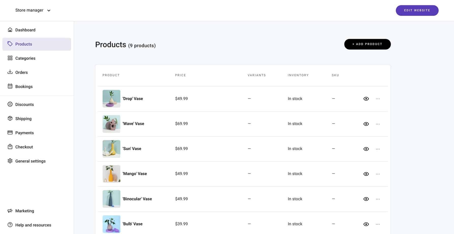
Task: Click the 'Wave' Vase product name
Action: pos(133,124)
